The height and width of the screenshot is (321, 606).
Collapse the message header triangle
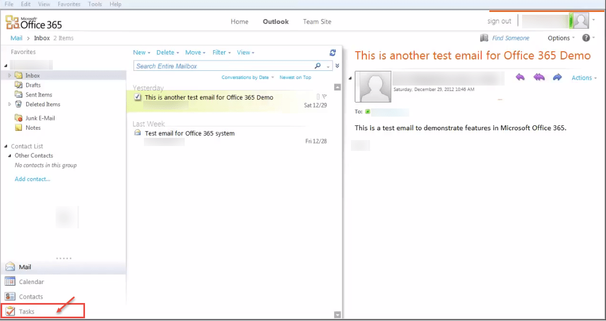point(350,78)
